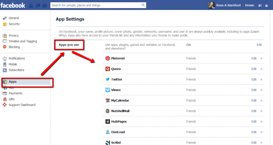
Task: Click the HubPages app icon
Action: pos(108,122)
